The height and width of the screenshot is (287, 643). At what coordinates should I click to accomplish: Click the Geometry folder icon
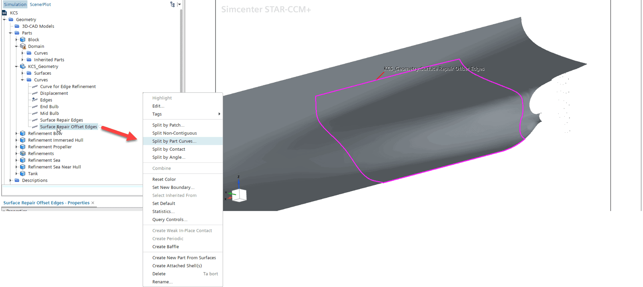pos(11,19)
